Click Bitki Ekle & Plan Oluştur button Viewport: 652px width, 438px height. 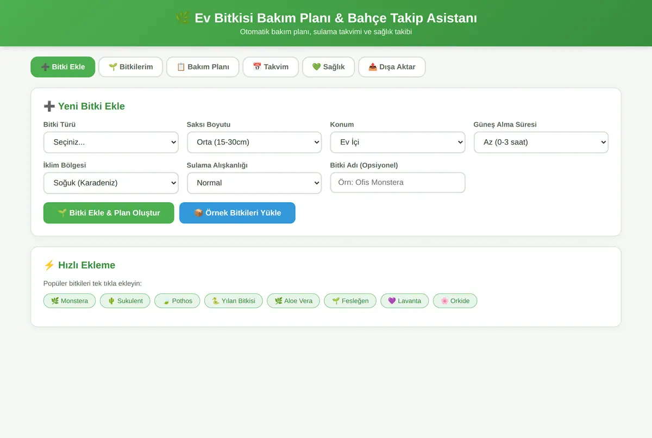click(x=109, y=213)
